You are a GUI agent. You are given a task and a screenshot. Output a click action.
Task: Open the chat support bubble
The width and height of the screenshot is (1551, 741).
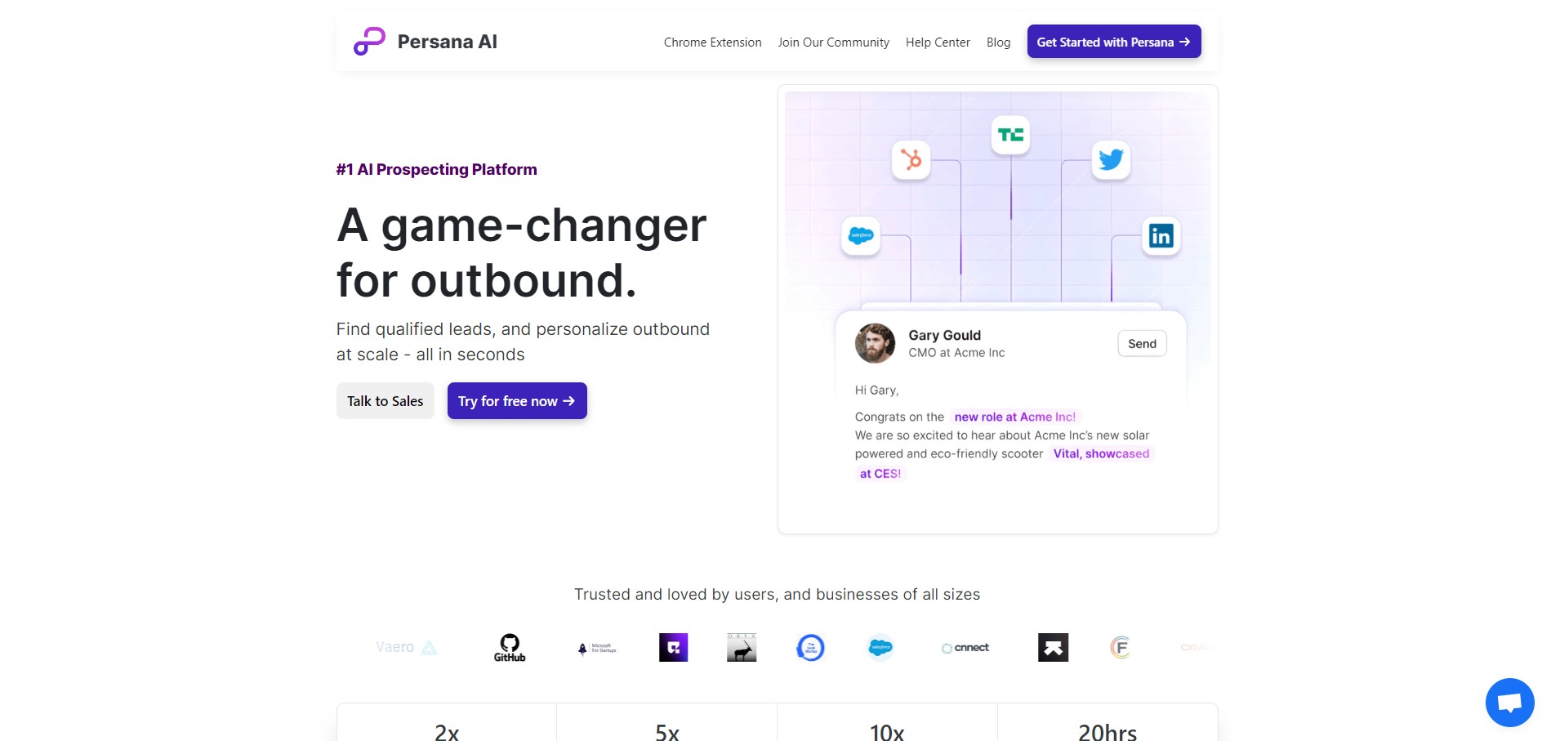coord(1509,702)
